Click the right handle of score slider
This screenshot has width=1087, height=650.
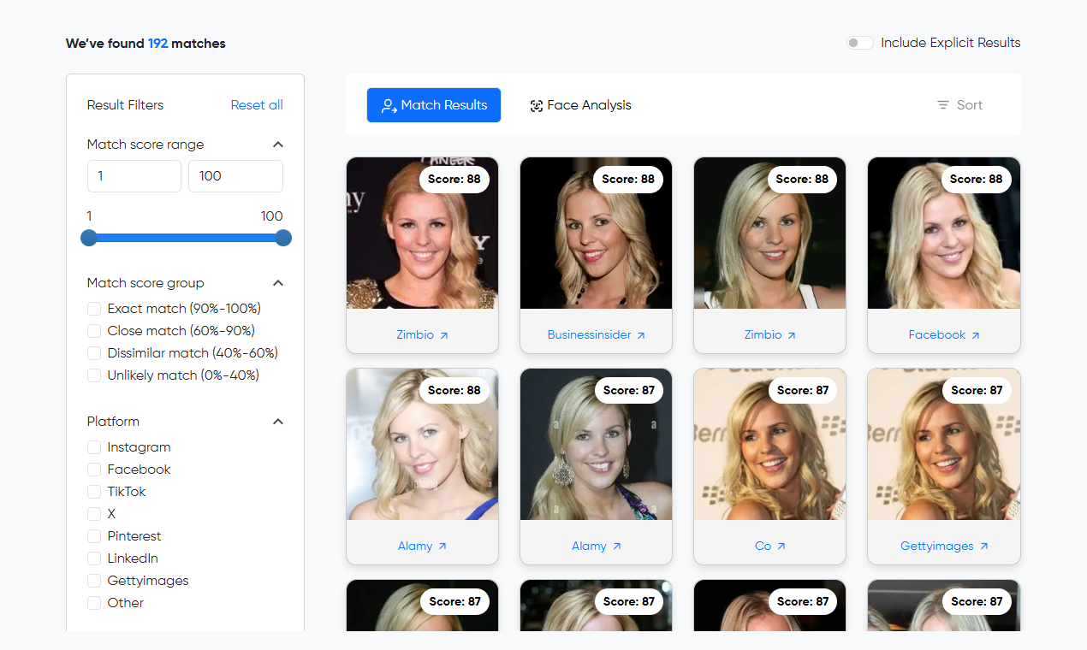click(x=283, y=238)
